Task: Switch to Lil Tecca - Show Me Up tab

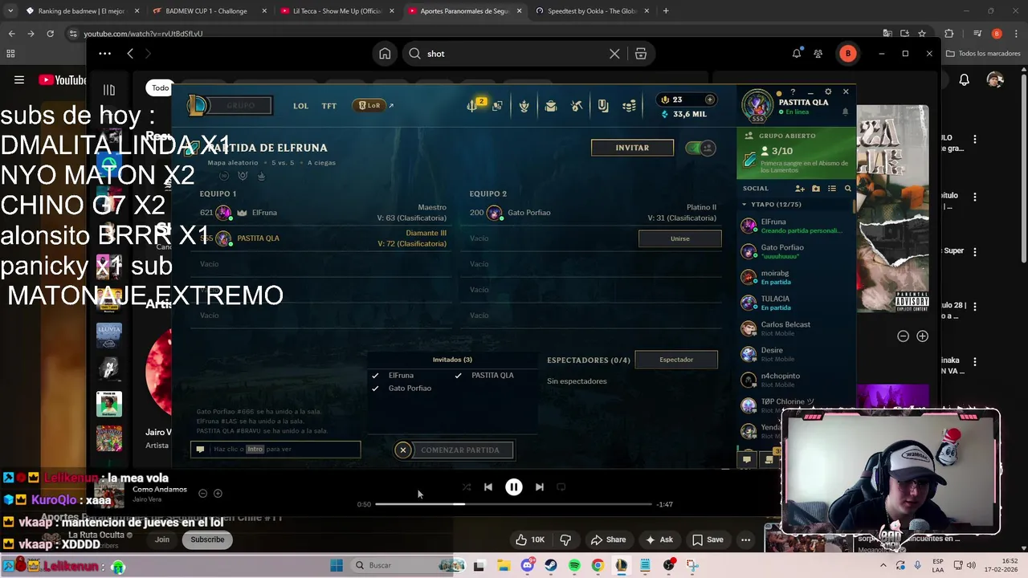Action: [337, 11]
